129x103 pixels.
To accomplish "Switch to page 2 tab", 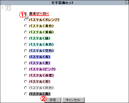I will click(x=8, y=8).
